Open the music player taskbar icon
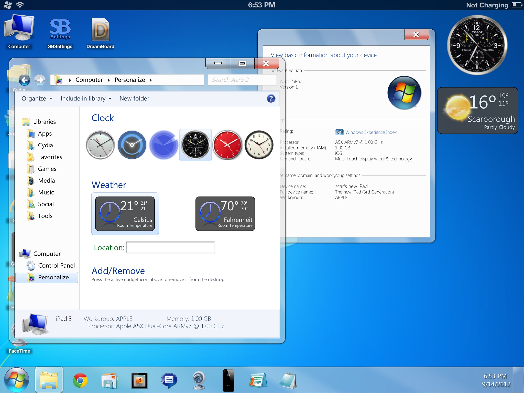 click(x=139, y=380)
